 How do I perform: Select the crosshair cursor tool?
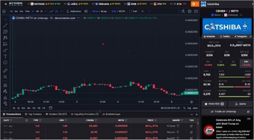tap(5, 19)
